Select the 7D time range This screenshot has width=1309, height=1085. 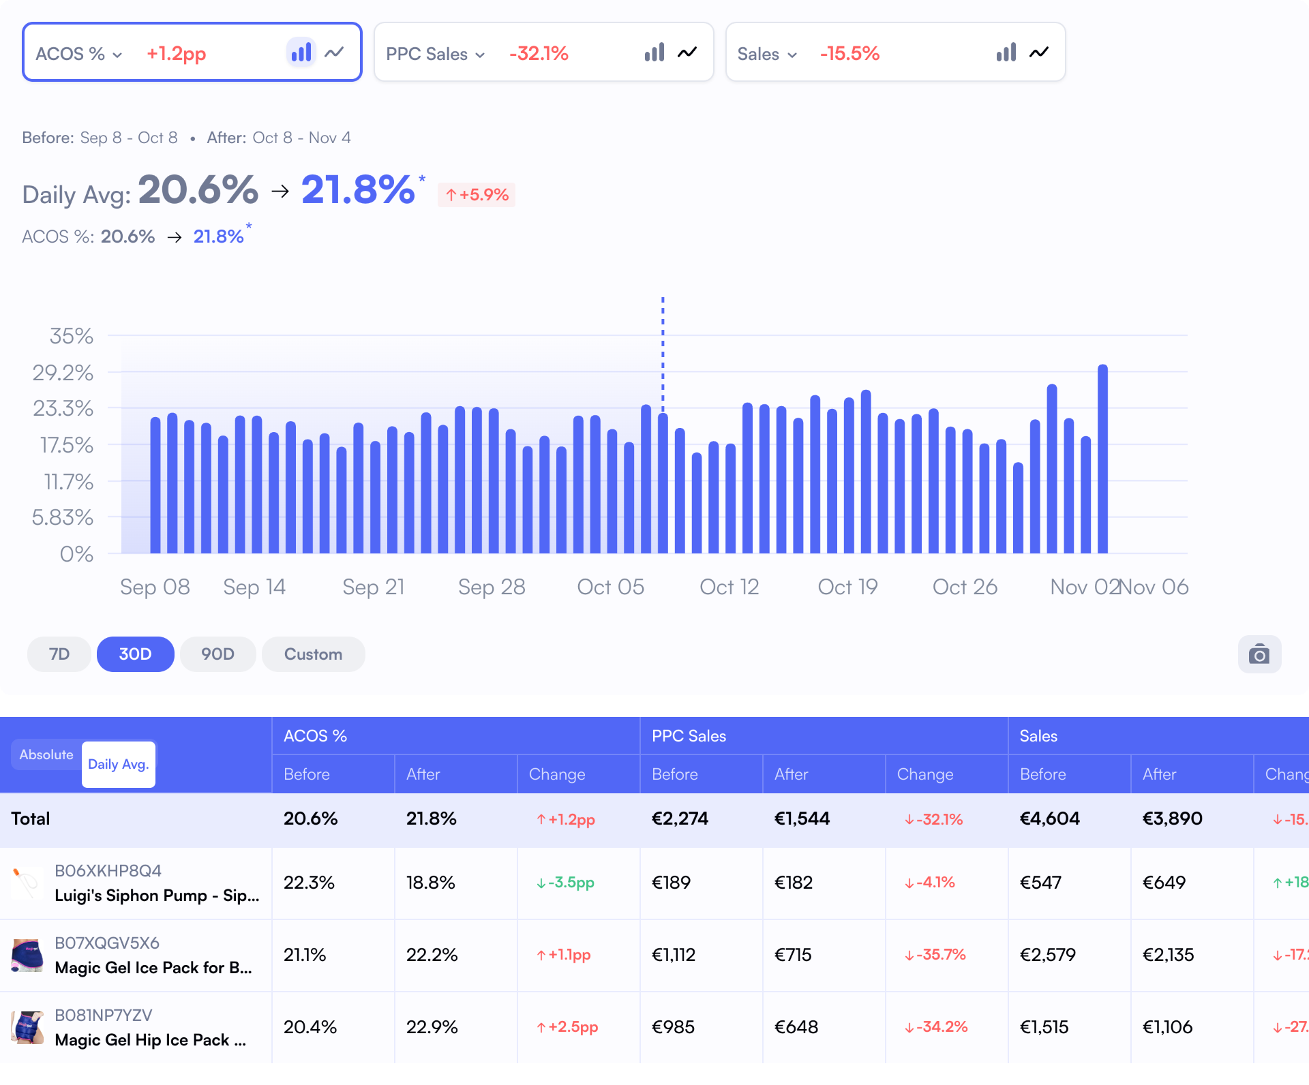click(x=59, y=654)
